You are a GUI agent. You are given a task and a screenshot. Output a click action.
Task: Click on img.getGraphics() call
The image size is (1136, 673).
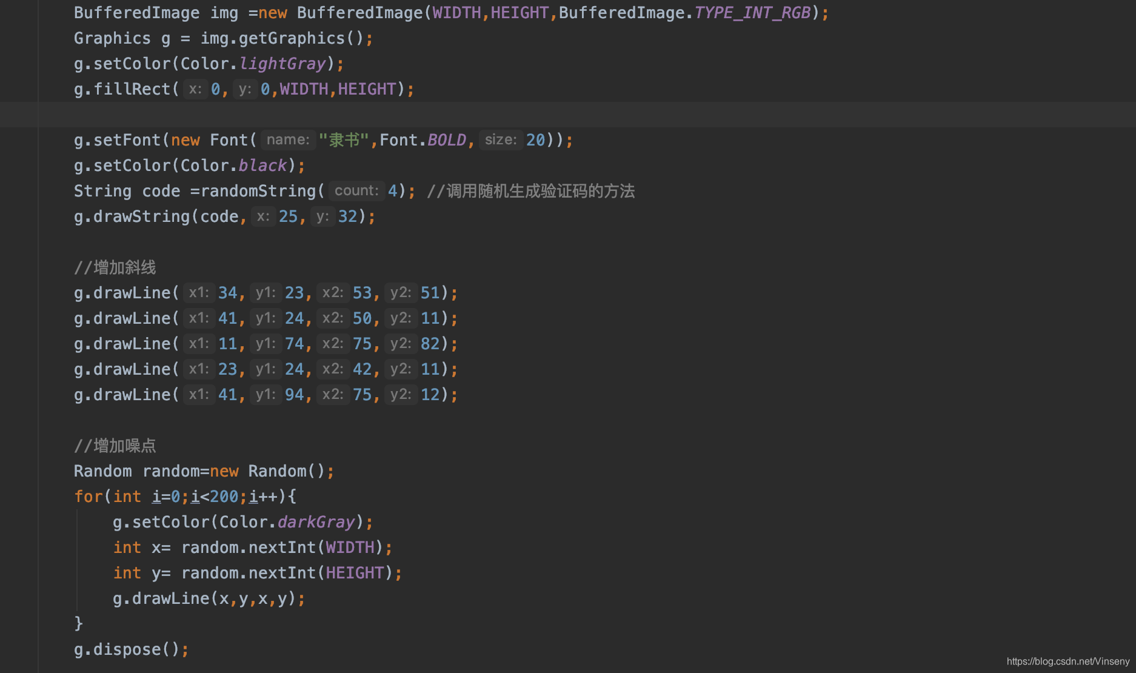pos(282,38)
